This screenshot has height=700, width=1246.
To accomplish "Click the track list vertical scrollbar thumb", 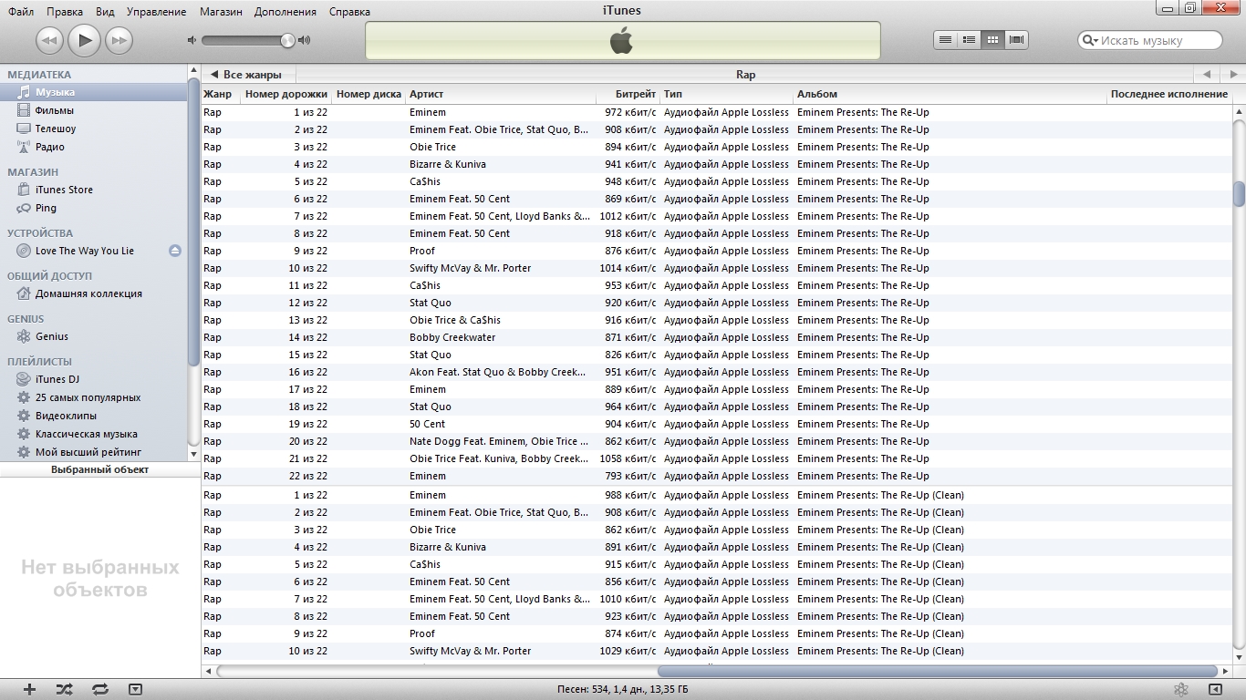I will pos(1239,194).
